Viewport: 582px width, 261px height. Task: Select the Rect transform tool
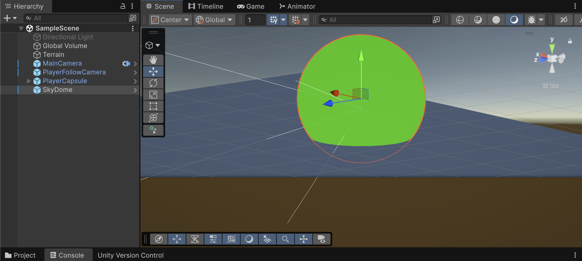click(x=153, y=106)
